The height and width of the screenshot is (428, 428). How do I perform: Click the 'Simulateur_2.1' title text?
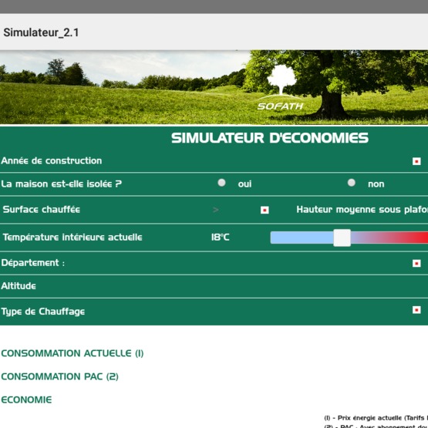tap(41, 32)
